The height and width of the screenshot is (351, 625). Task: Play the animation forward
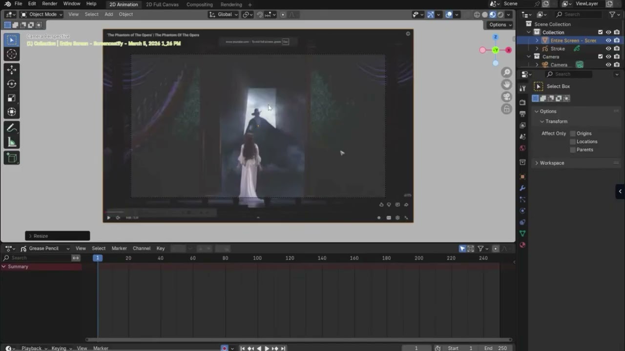pyautogui.click(x=267, y=348)
